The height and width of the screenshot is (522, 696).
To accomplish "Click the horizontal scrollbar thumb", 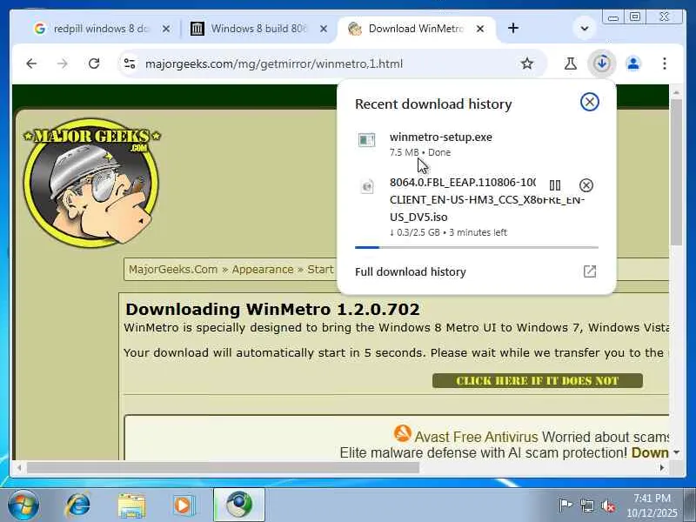I will coord(223,467).
